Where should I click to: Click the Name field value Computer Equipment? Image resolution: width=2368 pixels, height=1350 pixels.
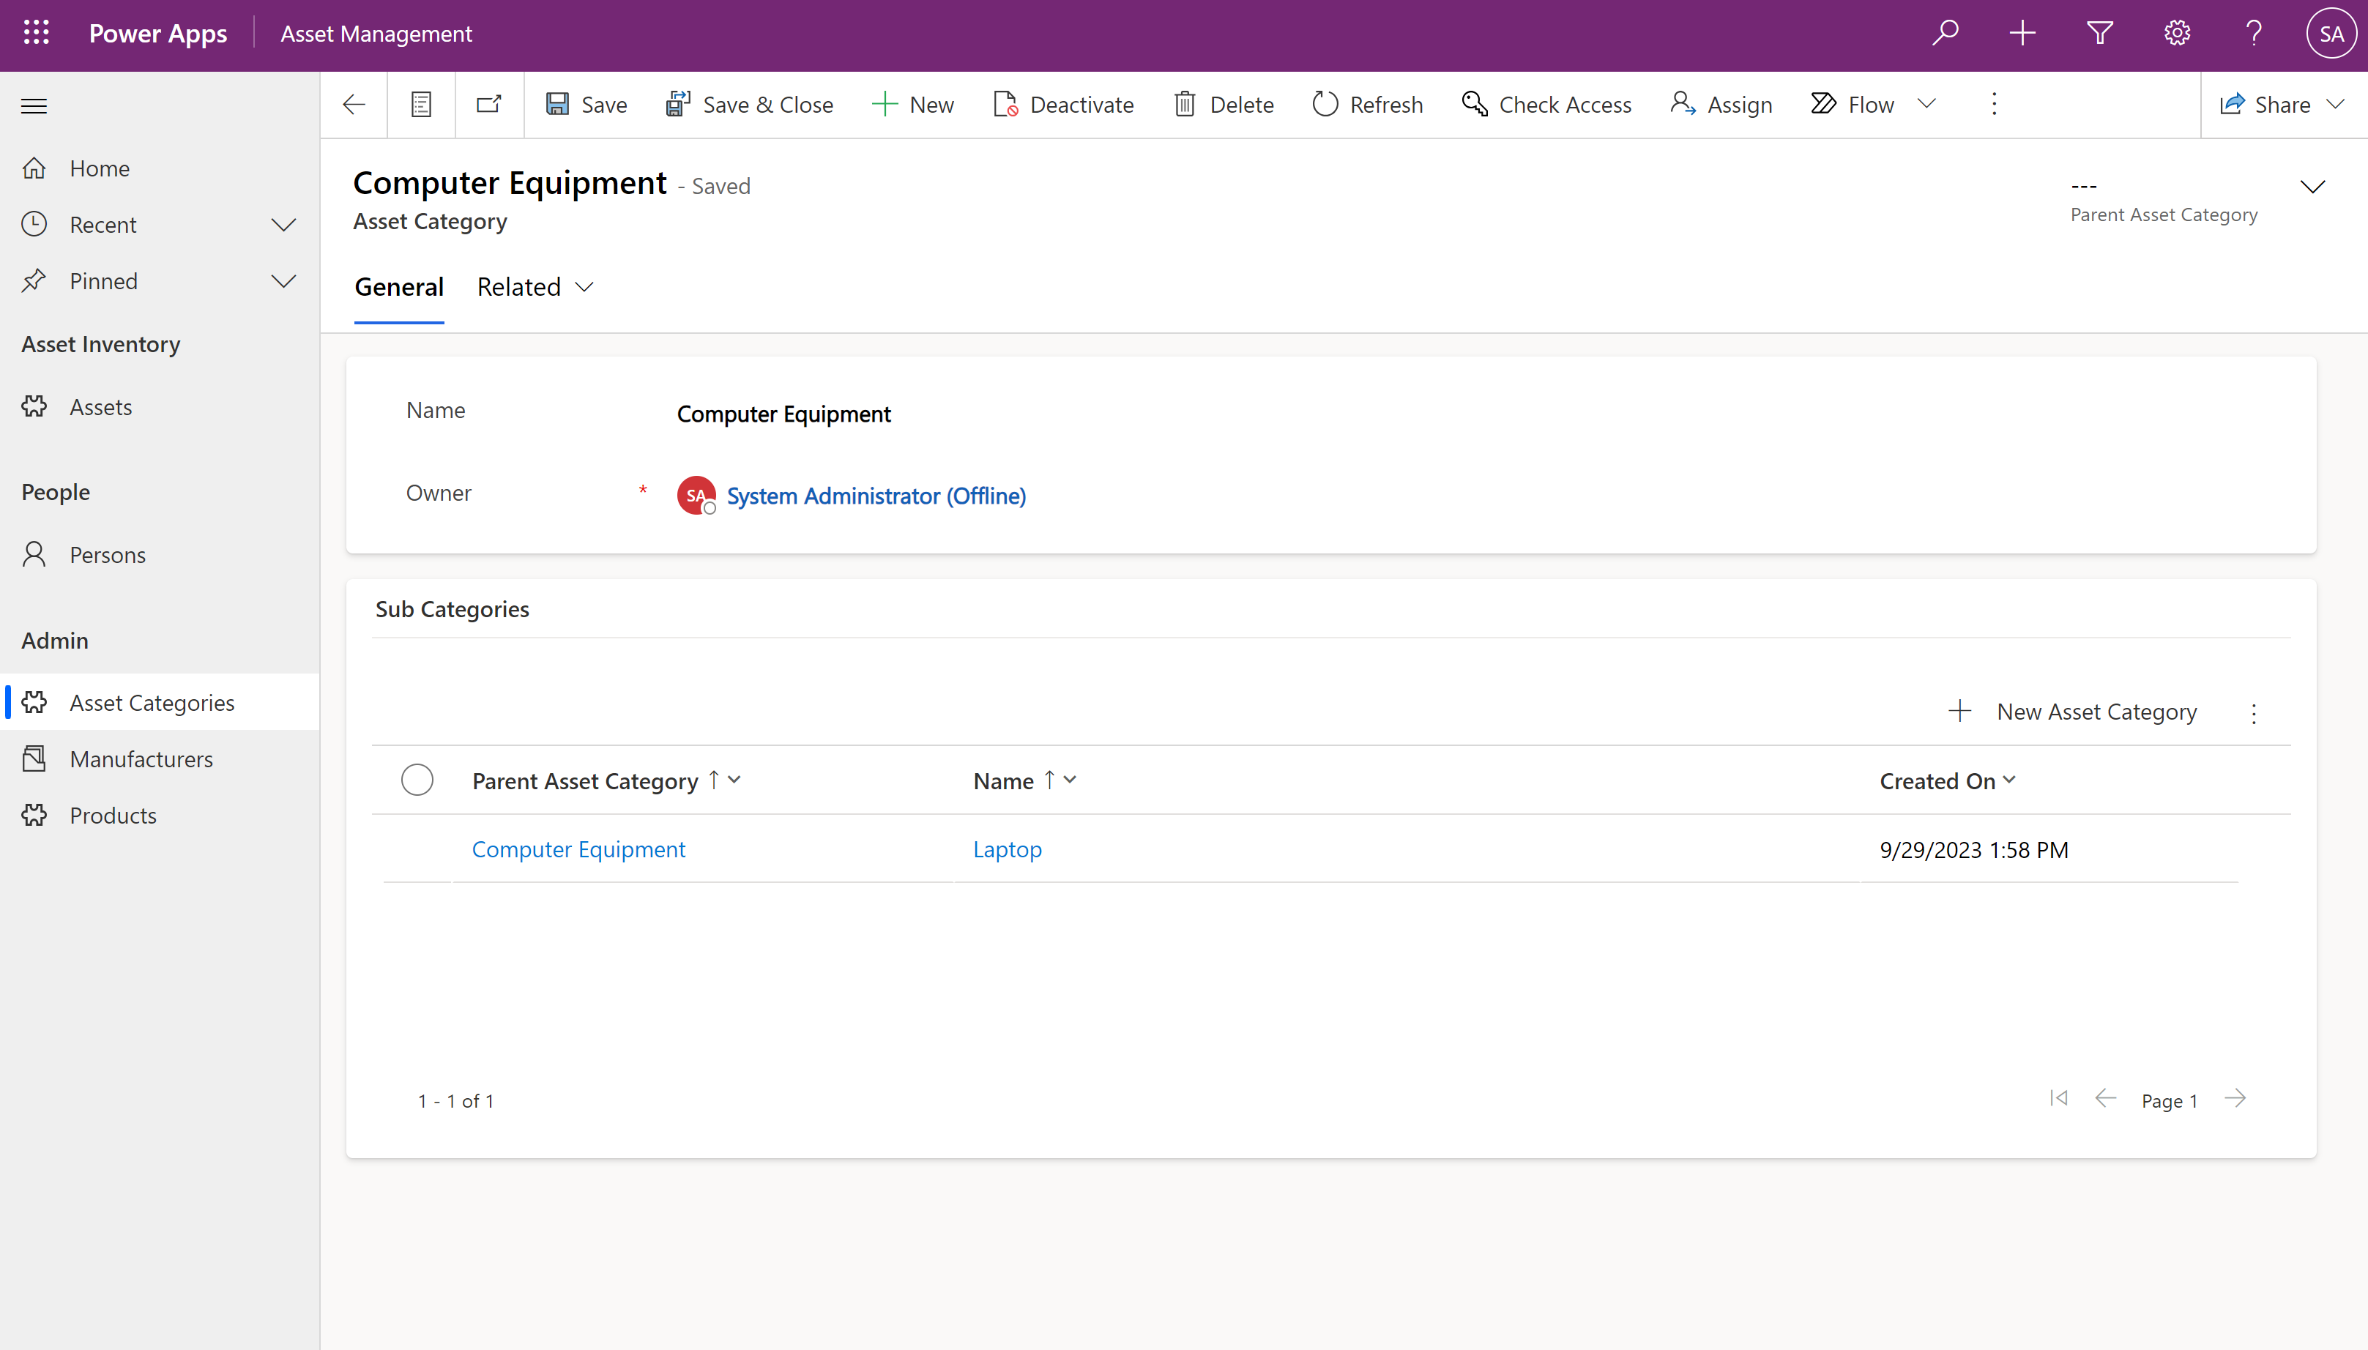[784, 414]
